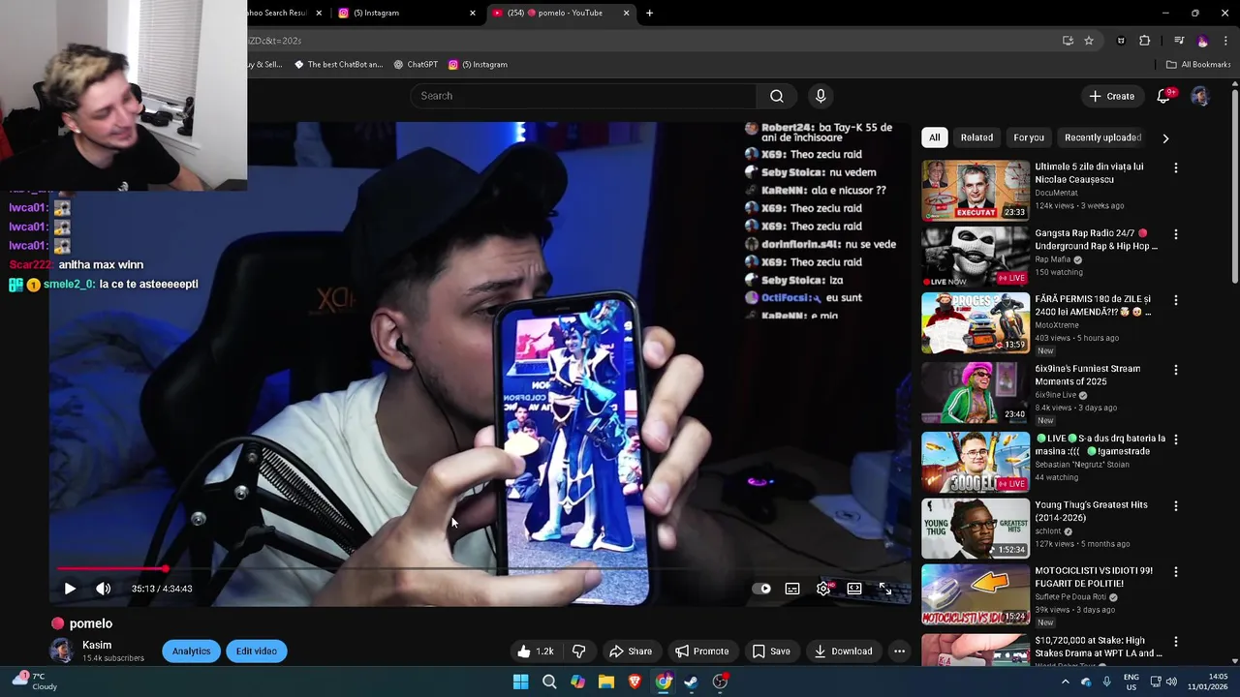
Task: Select the Related filter chip
Action: tap(976, 137)
